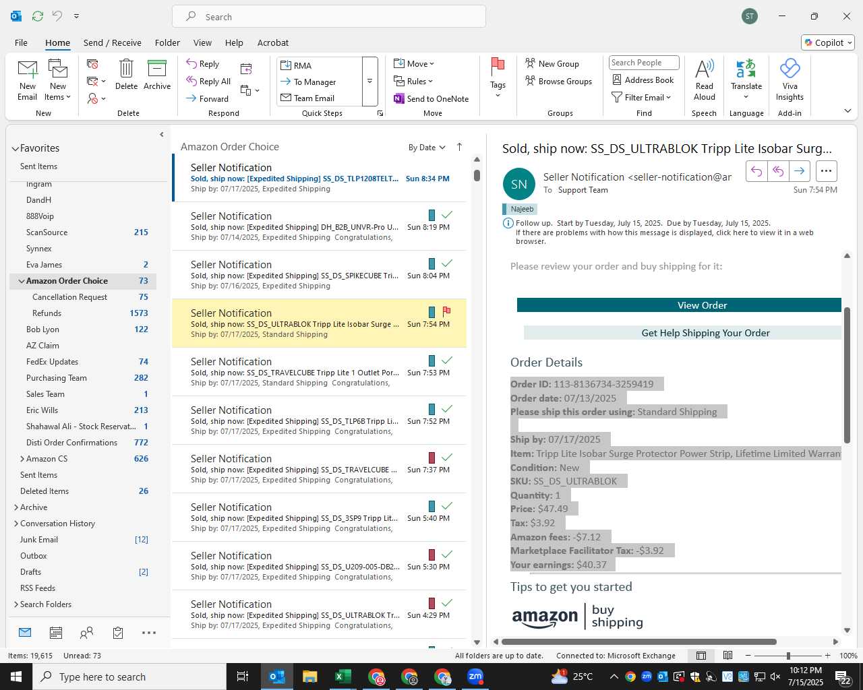Click the Delete trash icon
The height and width of the screenshot is (690, 863).
tap(126, 69)
